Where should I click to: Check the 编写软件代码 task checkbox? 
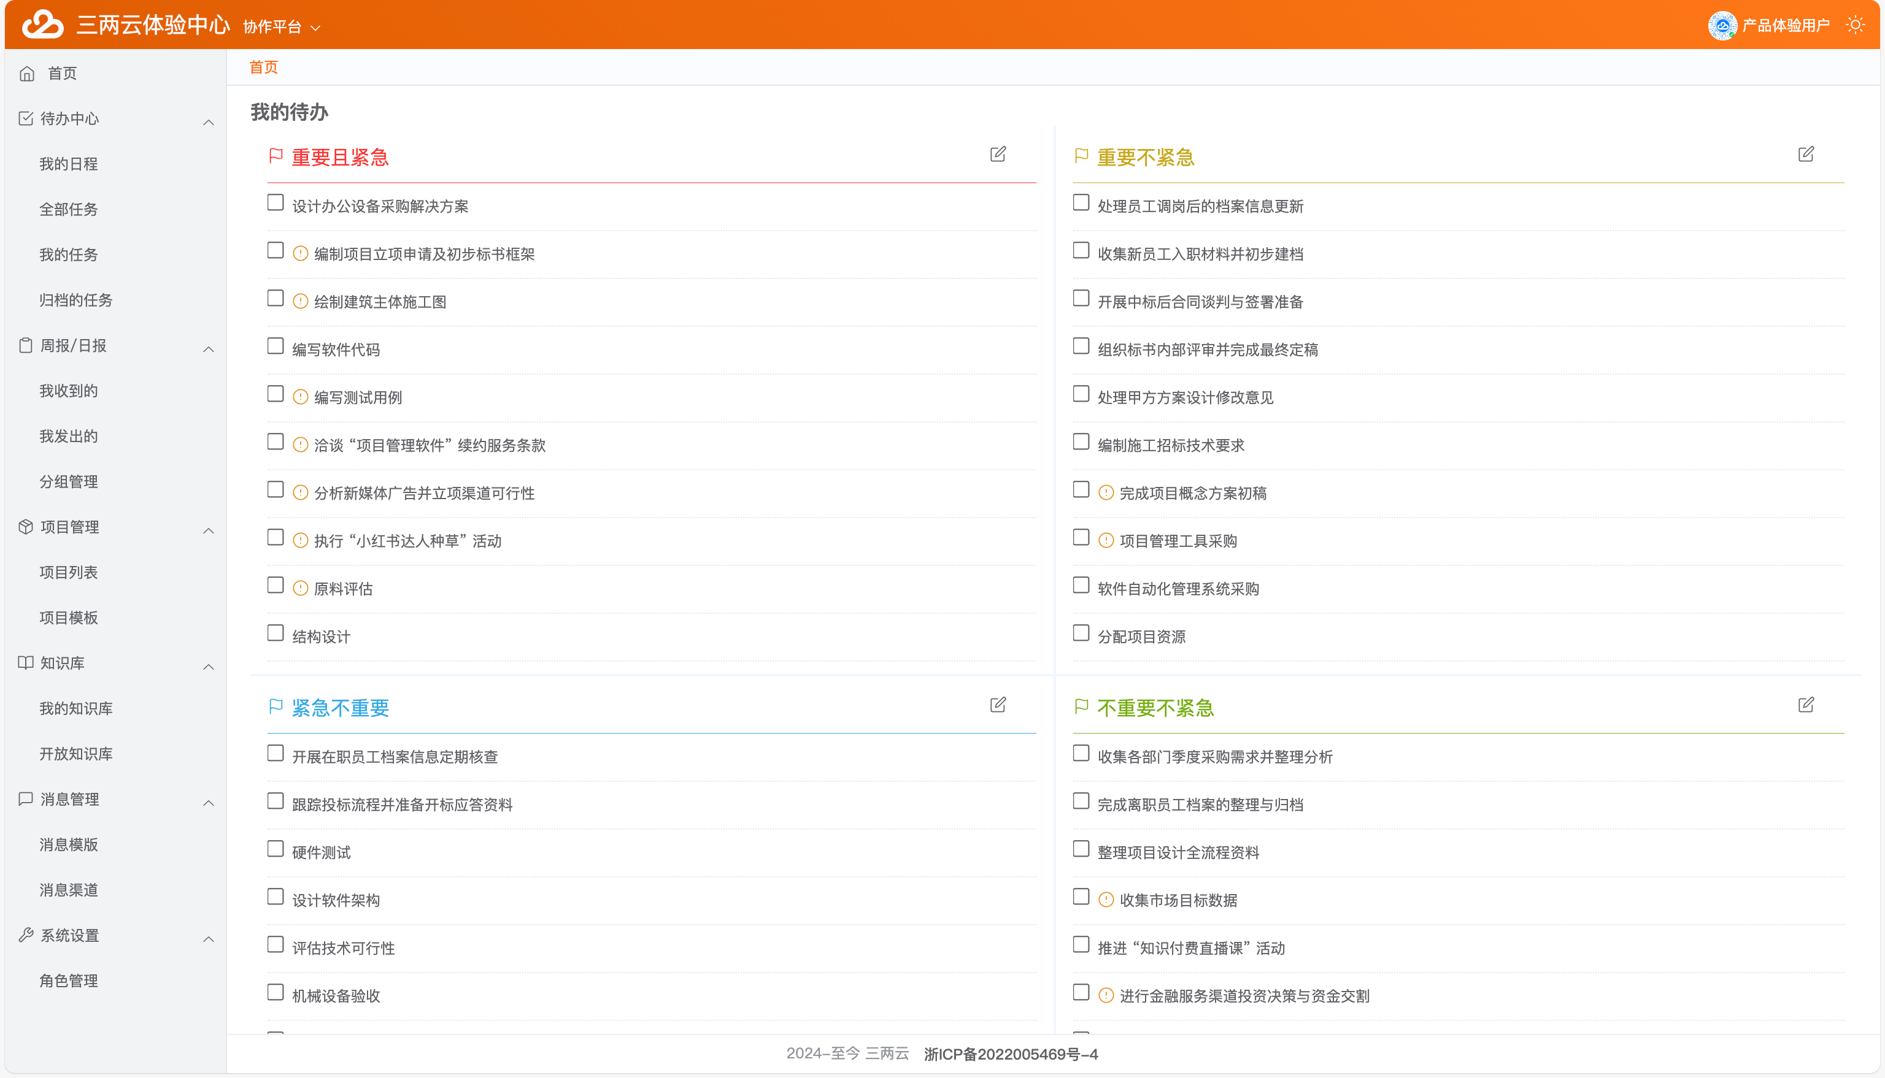pyautogui.click(x=276, y=345)
